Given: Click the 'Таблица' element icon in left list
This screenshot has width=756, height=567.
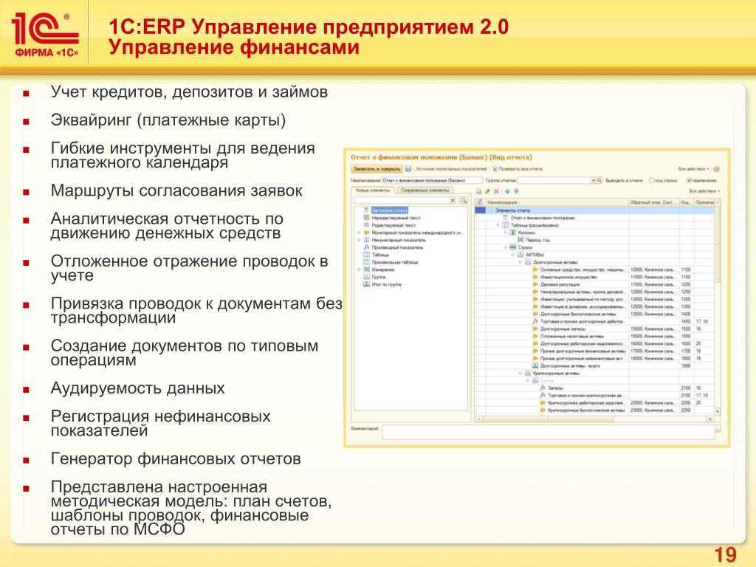Looking at the screenshot, I should tap(367, 255).
